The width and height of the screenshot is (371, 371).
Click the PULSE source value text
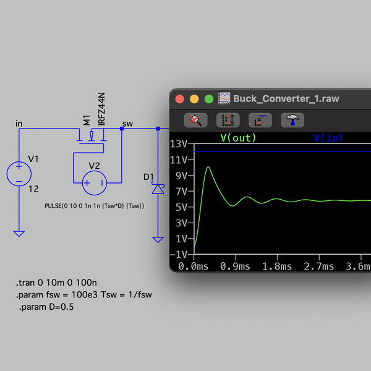pos(95,206)
